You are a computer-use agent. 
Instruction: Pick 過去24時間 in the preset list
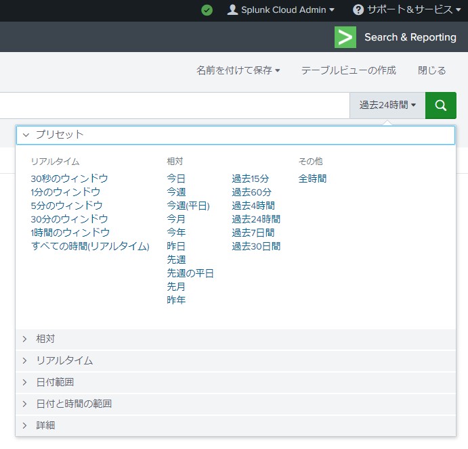pos(256,219)
